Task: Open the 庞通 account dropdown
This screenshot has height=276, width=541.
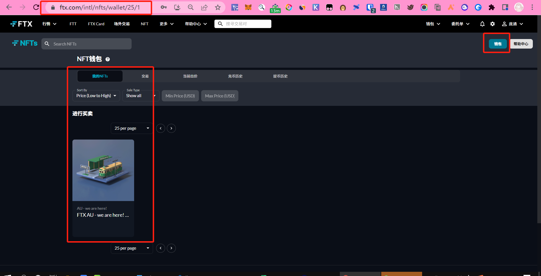Action: [513, 24]
